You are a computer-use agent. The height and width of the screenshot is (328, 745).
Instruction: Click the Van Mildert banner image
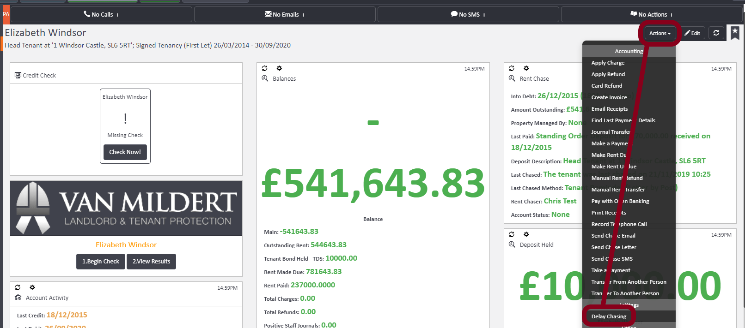126,208
